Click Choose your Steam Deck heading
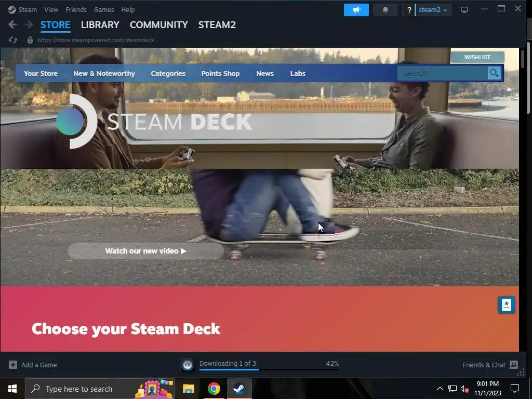The height and width of the screenshot is (399, 532). click(x=126, y=329)
